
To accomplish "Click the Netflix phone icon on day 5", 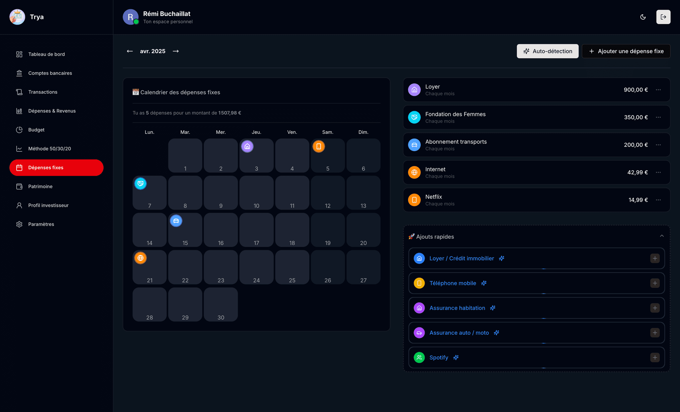I will coord(318,146).
